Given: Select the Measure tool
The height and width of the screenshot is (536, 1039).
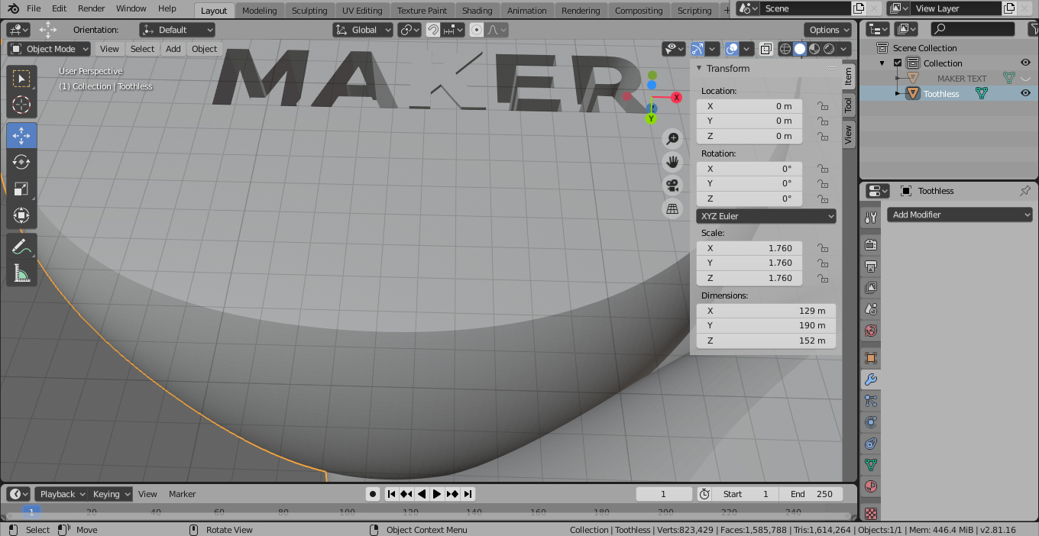Looking at the screenshot, I should tap(21, 273).
